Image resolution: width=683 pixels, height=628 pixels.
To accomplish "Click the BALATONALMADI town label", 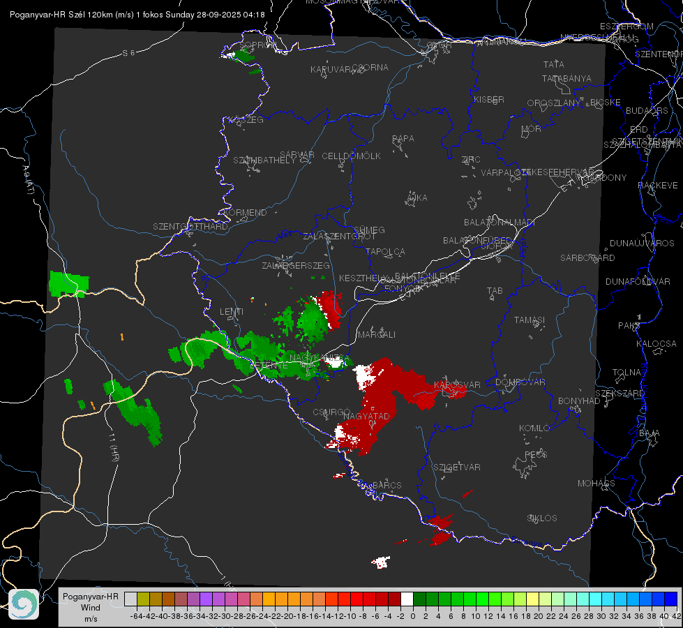I will click(500, 223).
